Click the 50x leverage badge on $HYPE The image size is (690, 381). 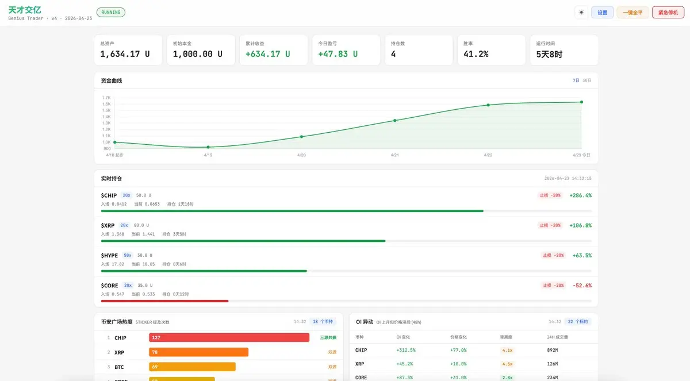[x=128, y=255]
